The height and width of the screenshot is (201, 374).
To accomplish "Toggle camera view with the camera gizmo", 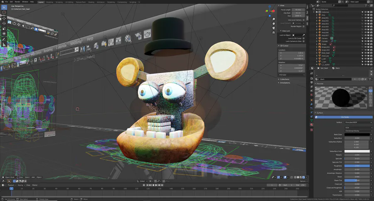I will [273, 28].
